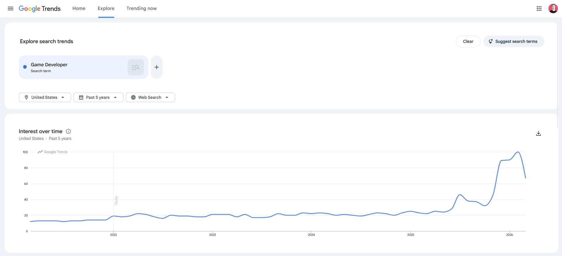Screen dimensions: 562x256
Task: Click the Note marker on the chart
Action: (x=116, y=200)
